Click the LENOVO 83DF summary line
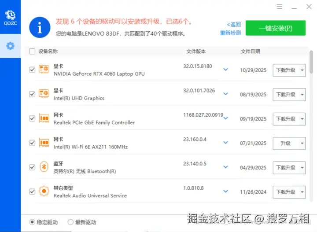This screenshot has height=232, width=317. (x=121, y=33)
